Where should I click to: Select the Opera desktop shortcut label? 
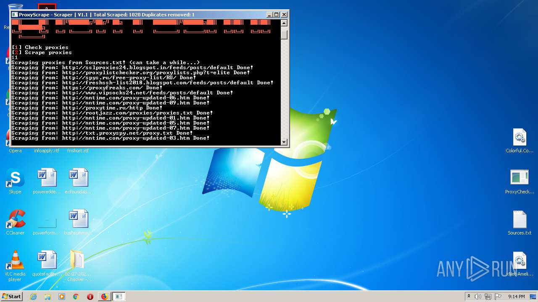pyautogui.click(x=15, y=151)
